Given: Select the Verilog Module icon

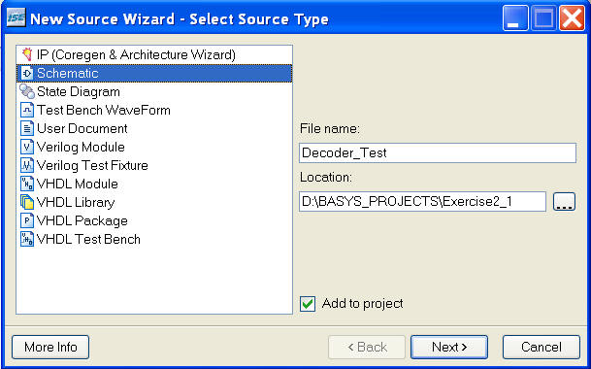Looking at the screenshot, I should [x=27, y=147].
